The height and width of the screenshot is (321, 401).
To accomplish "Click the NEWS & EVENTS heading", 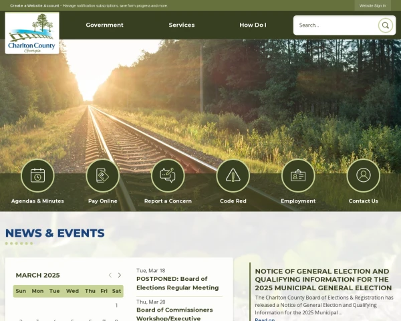I will pyautogui.click(x=55, y=233).
